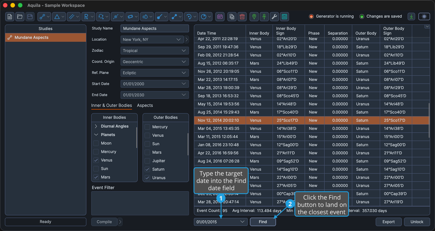The width and height of the screenshot is (435, 231).
Task: Click the Outer Bodies list scrollbar
Action: (x=188, y=144)
